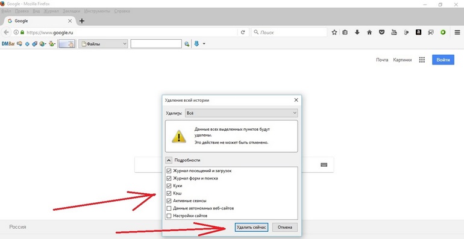Open site information icon in address bar
The width and height of the screenshot is (464, 239).
coord(16,33)
